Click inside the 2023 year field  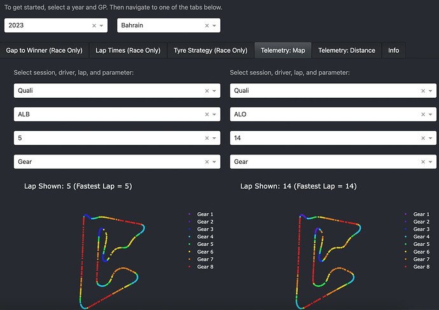point(56,25)
